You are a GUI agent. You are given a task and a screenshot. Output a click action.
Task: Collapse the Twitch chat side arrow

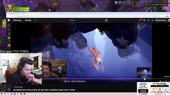169,26
